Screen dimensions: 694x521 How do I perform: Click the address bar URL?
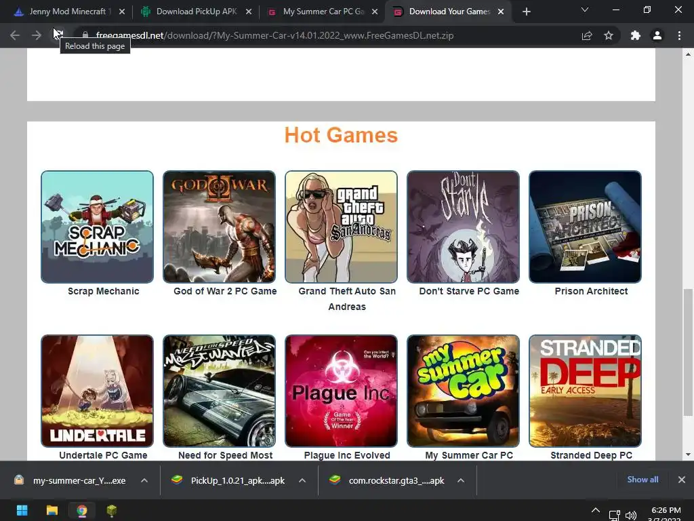(x=274, y=35)
